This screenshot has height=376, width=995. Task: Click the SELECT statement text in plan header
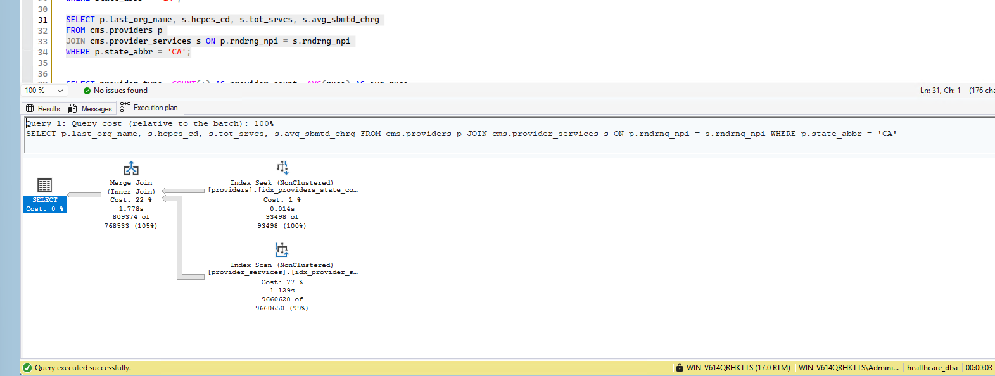coord(461,134)
